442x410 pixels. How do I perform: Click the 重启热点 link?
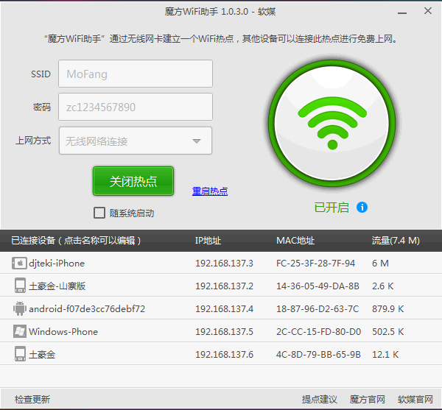pos(210,191)
